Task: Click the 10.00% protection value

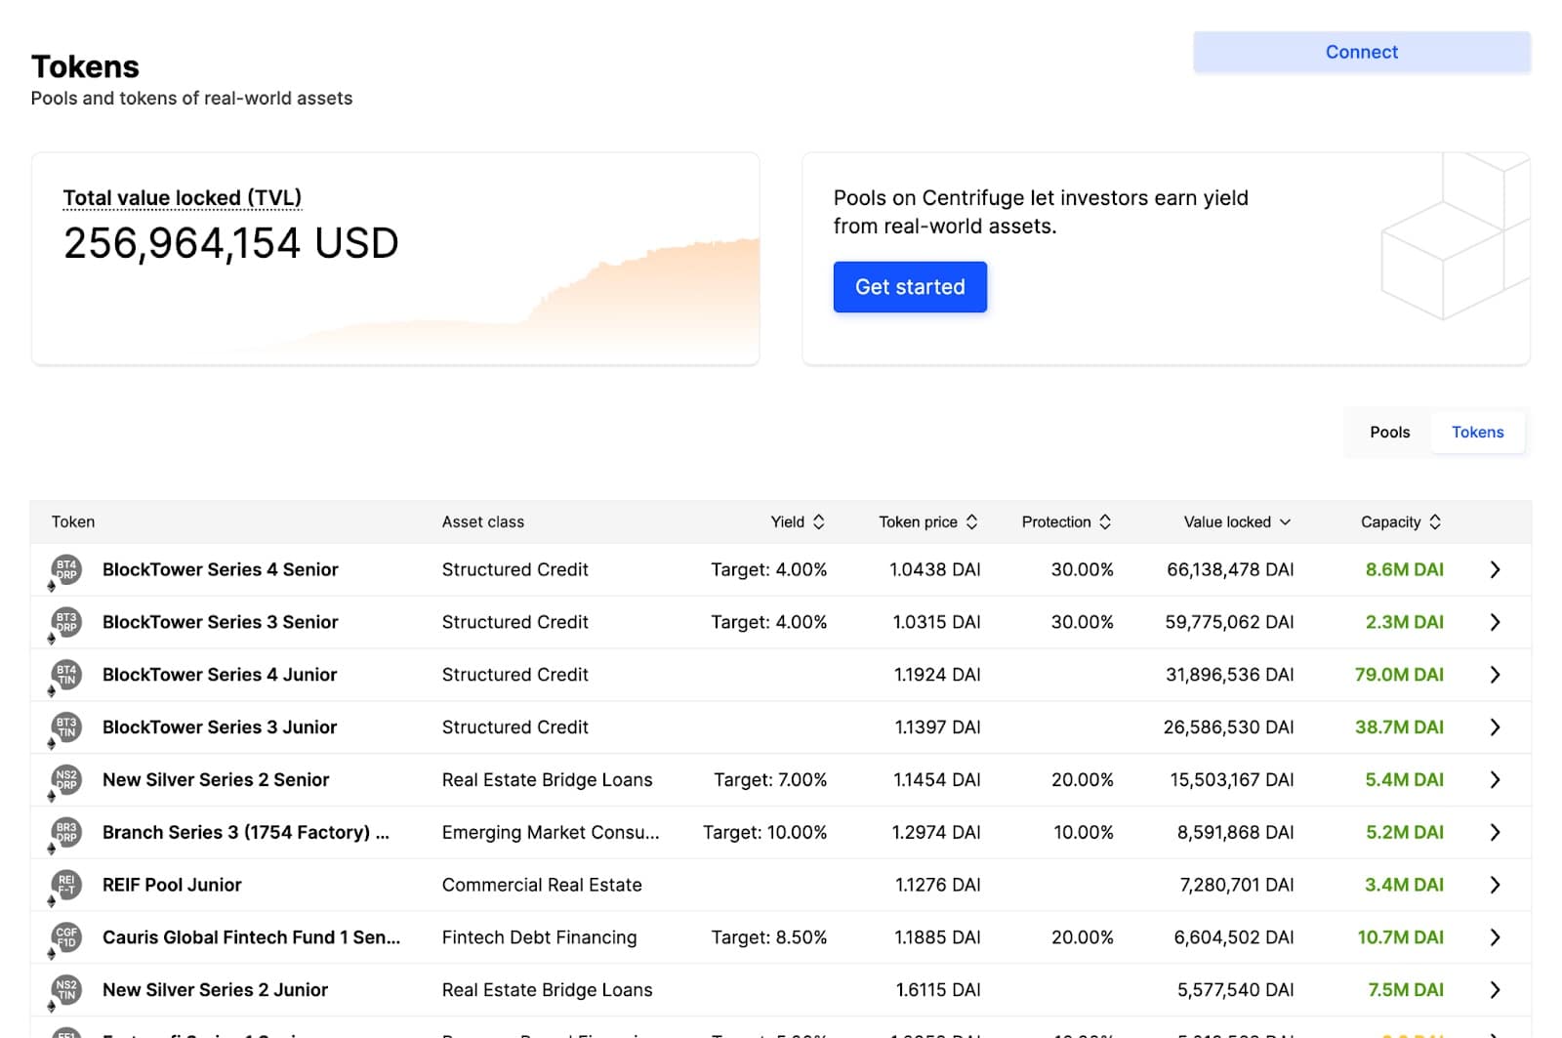Action: pyautogui.click(x=1084, y=833)
